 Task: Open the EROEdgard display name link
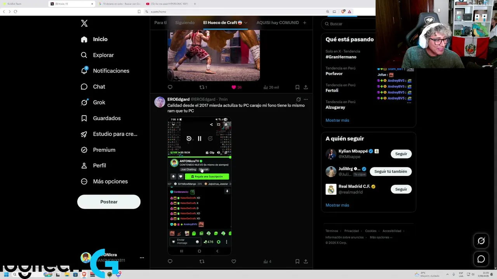pos(178,100)
